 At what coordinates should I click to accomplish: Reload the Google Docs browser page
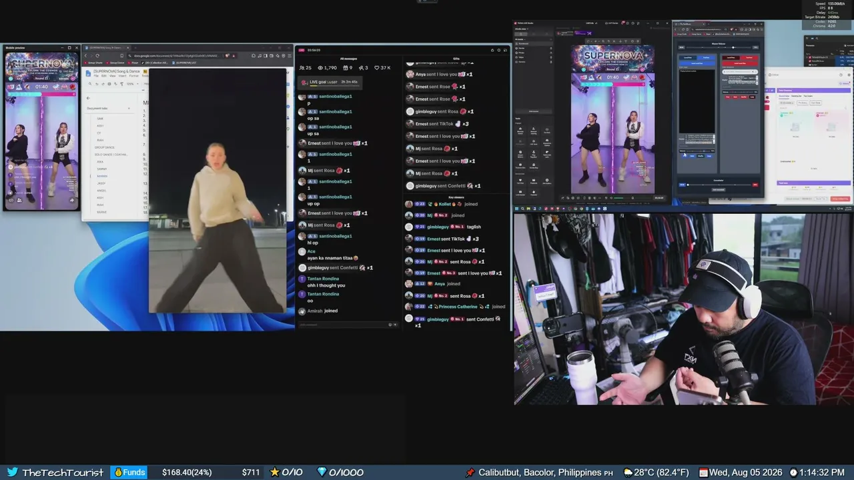coord(97,56)
